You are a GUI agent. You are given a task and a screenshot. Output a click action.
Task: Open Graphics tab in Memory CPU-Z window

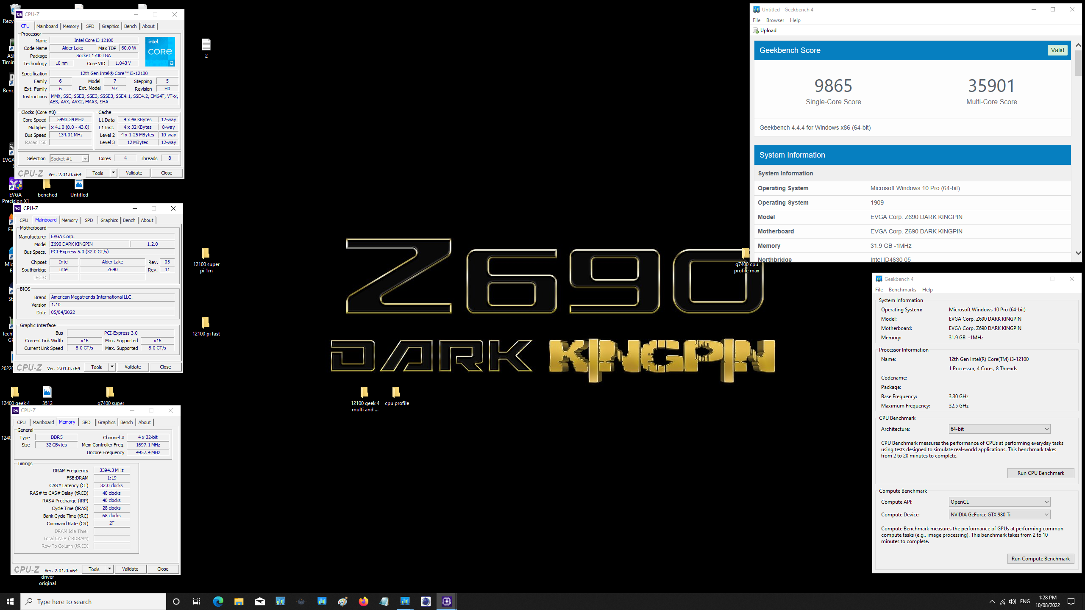[x=106, y=422]
